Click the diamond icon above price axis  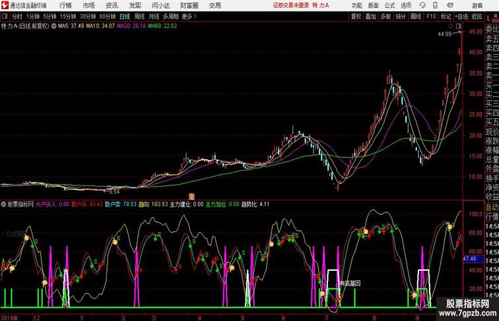451,26
